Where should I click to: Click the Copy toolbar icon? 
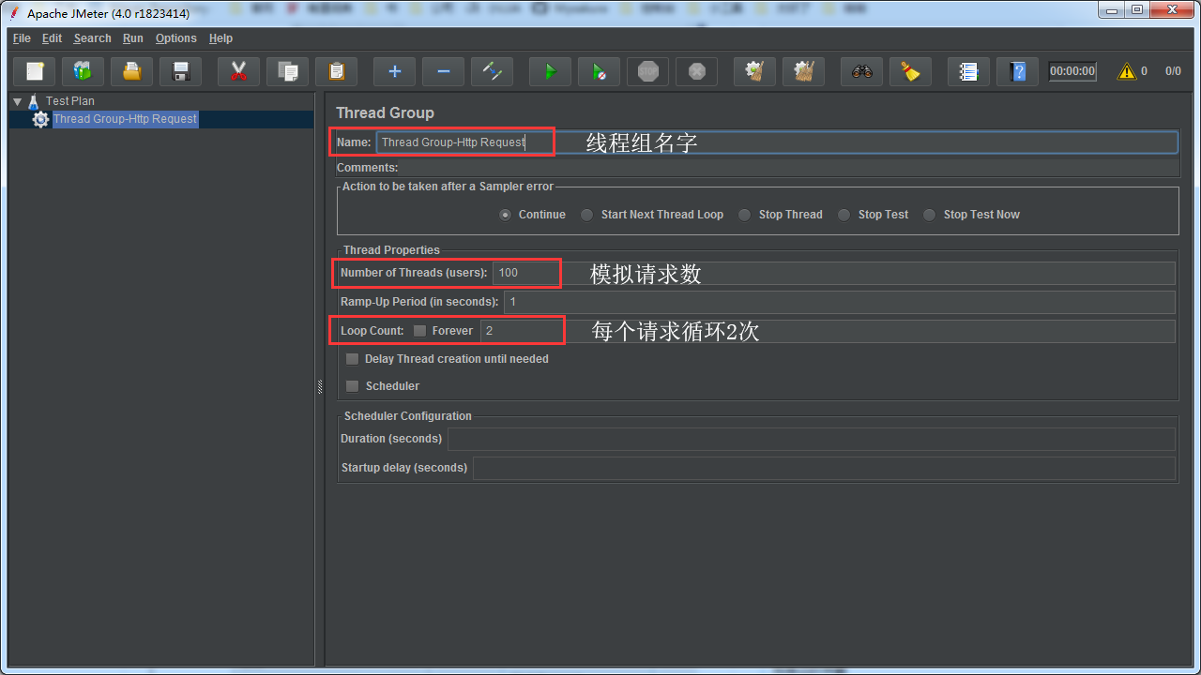tap(288, 71)
